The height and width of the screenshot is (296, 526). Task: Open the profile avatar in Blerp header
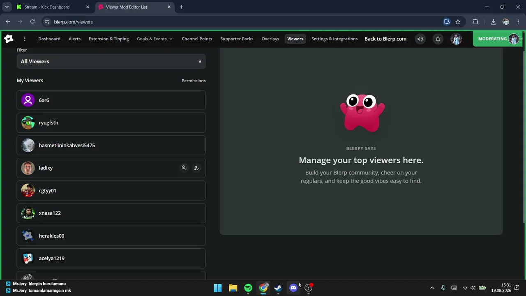pyautogui.click(x=456, y=39)
